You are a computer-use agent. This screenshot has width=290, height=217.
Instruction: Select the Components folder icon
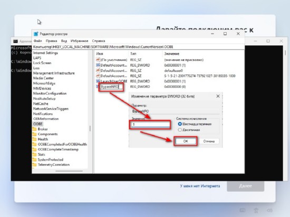coord(35,134)
